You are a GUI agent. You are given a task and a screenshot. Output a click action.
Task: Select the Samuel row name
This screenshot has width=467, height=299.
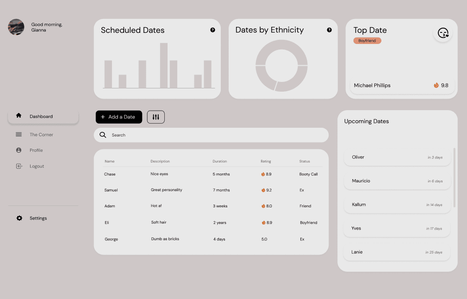111,190
